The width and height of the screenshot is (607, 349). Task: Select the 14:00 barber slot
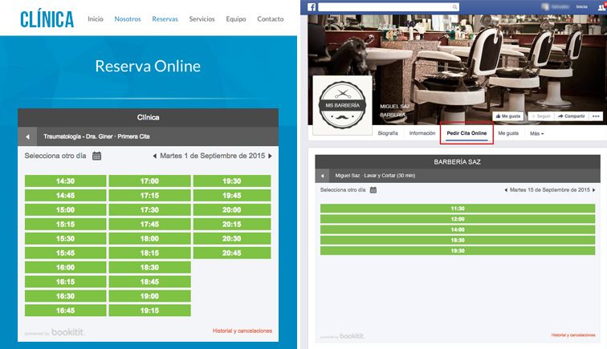pos(458,229)
